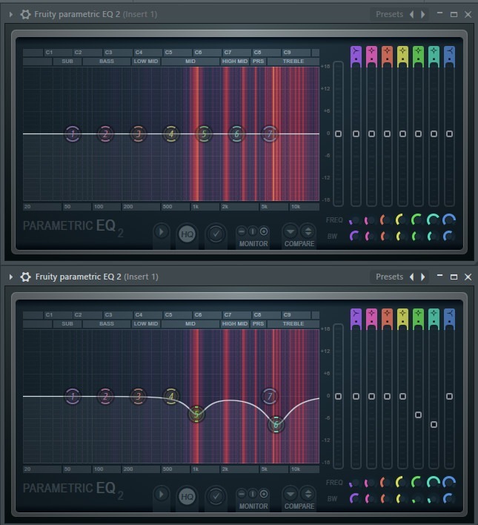Set monitor to off (minus) in bottom EQ
This screenshot has width=478, height=525.
tap(242, 494)
